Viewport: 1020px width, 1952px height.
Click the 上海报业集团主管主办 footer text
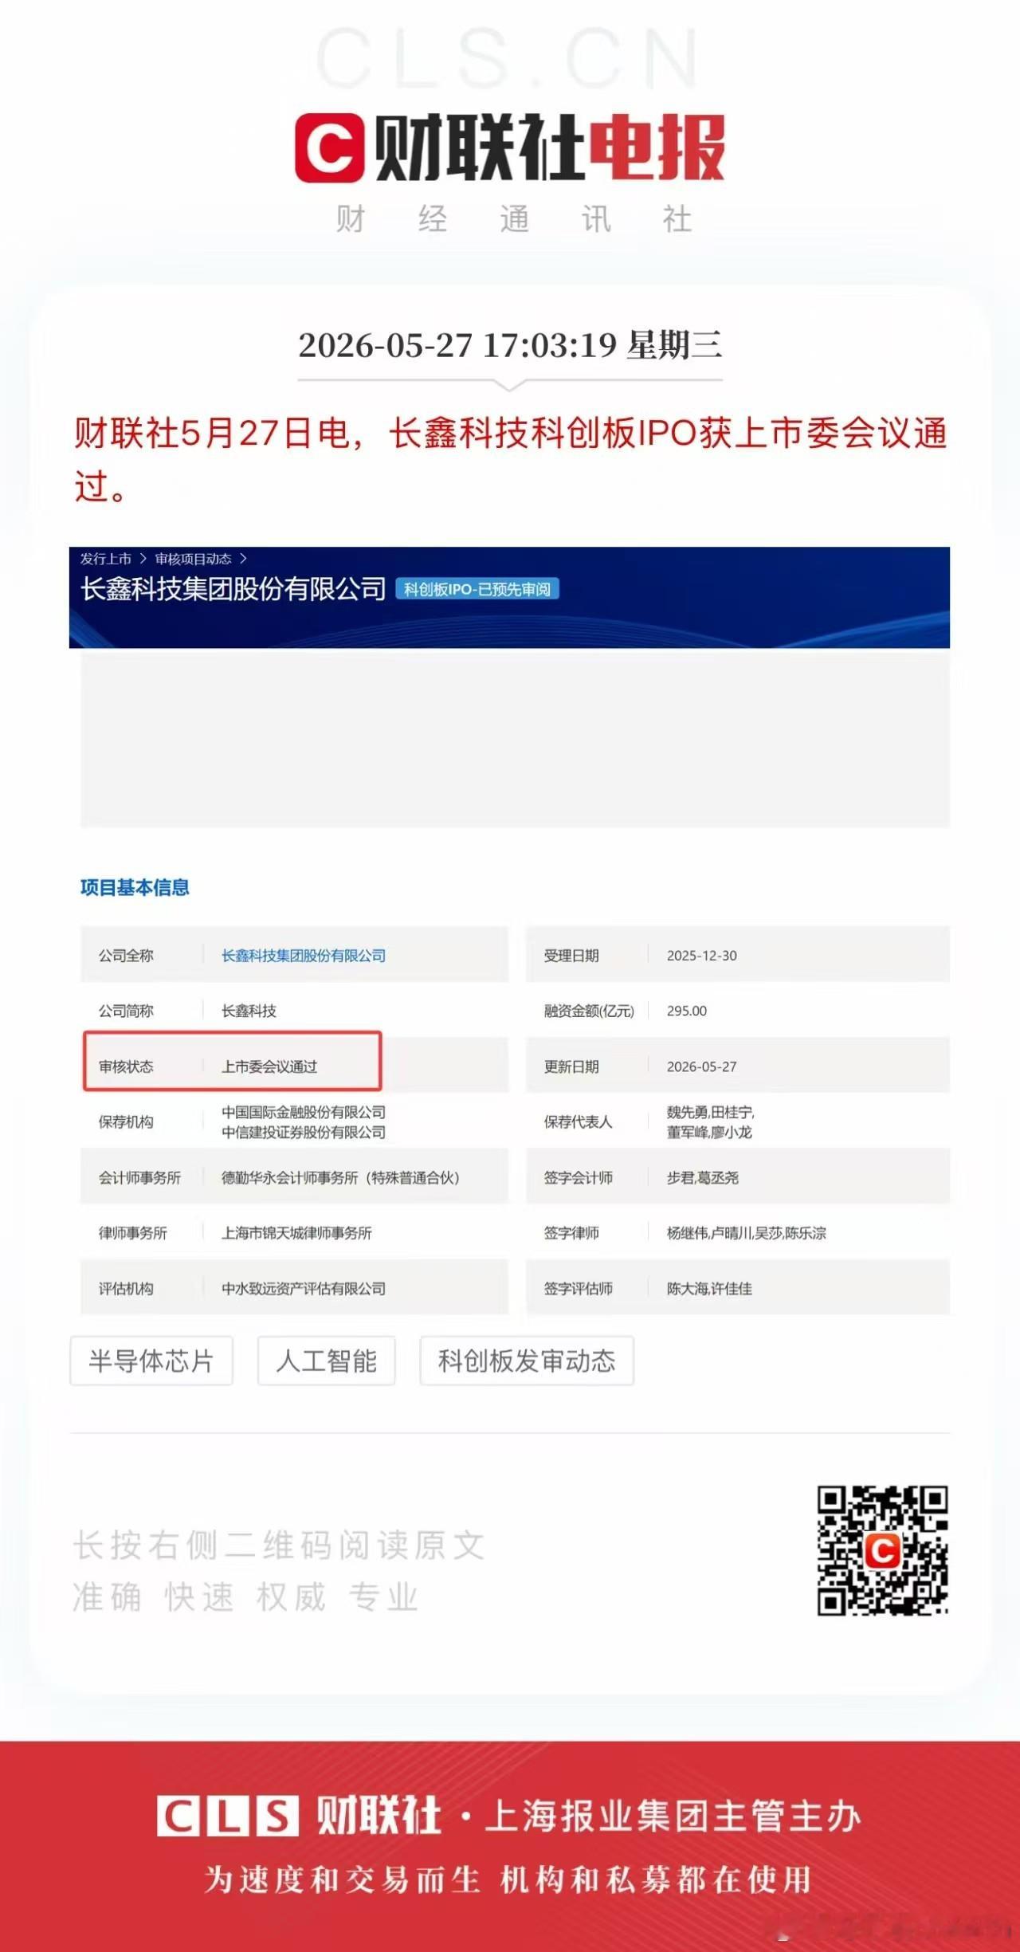673,1816
